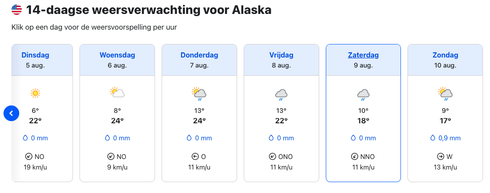
Task: Click the sun-and-rain icon for Donderdag
Action: pos(199,94)
